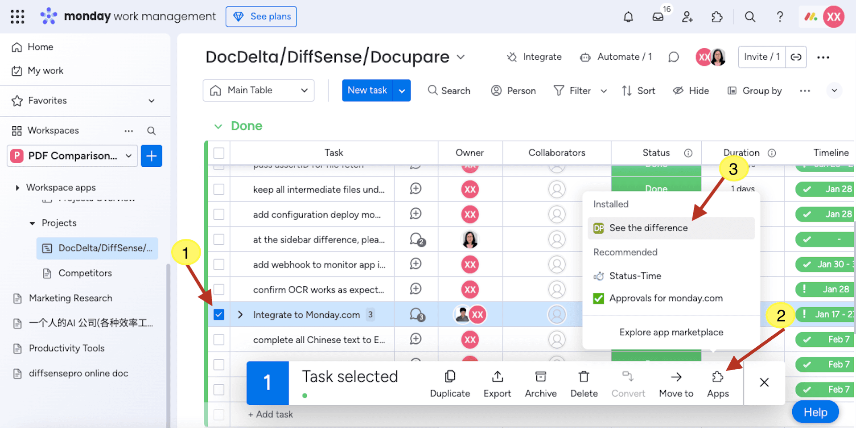
Task: Open the apps grid switcher icon
Action: [x=17, y=16]
